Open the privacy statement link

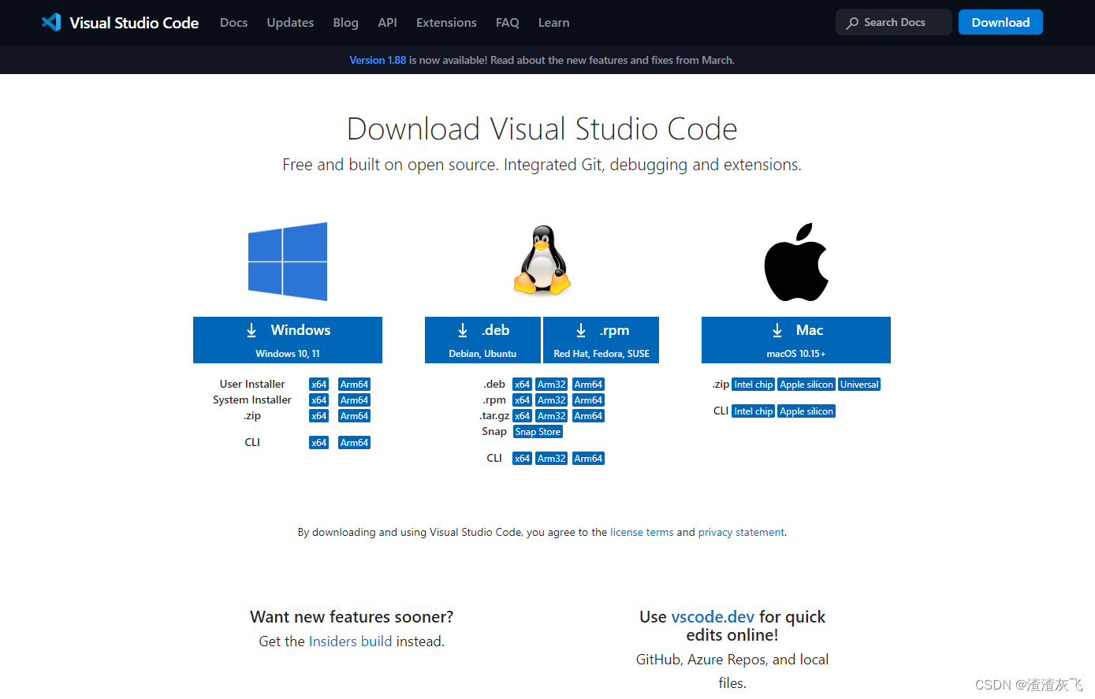coord(741,533)
